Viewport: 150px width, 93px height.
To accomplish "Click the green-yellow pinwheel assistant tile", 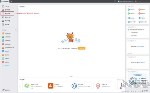I will (33, 86).
